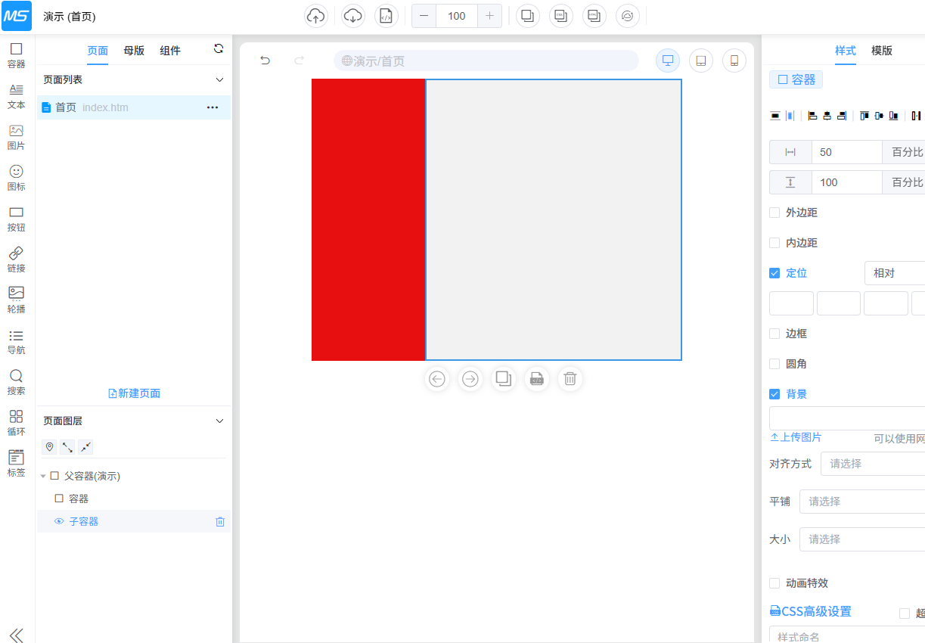Viewport: 925px width, 643px height.
Task: Switch to mobile phone preview mode
Action: [734, 61]
